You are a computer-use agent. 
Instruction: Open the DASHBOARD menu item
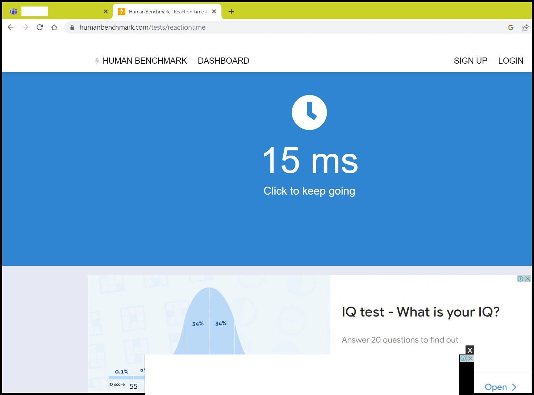click(x=223, y=60)
